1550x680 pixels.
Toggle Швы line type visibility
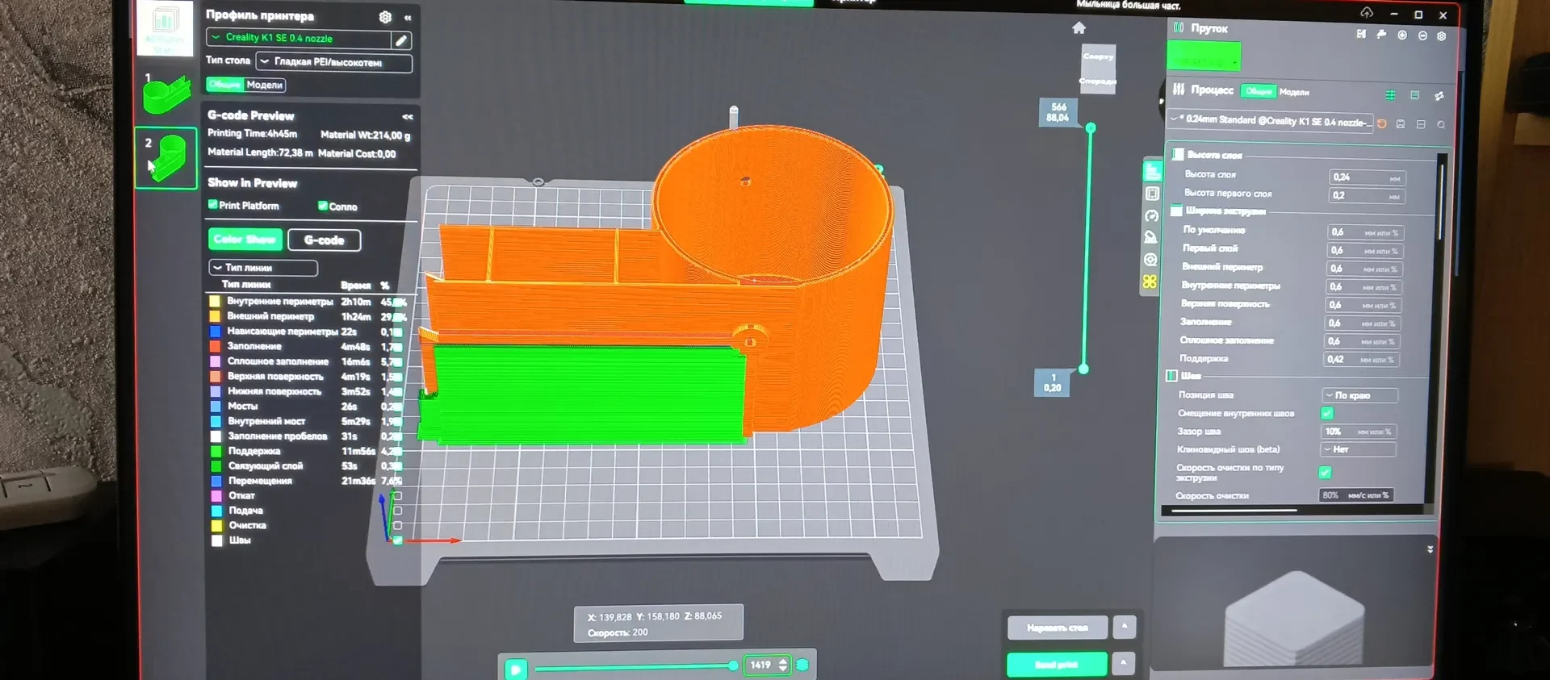397,540
